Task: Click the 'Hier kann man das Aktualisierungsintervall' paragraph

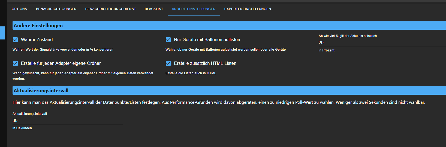Action: tap(219, 102)
